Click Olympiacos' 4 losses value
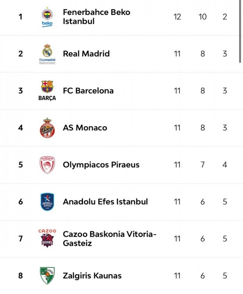 coord(225,165)
